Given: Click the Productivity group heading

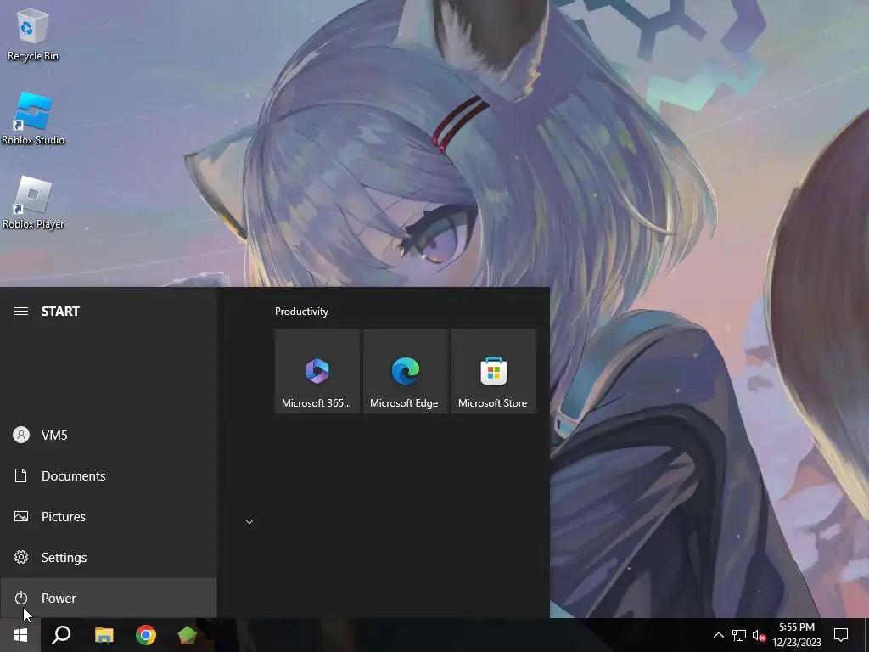Looking at the screenshot, I should tap(301, 312).
